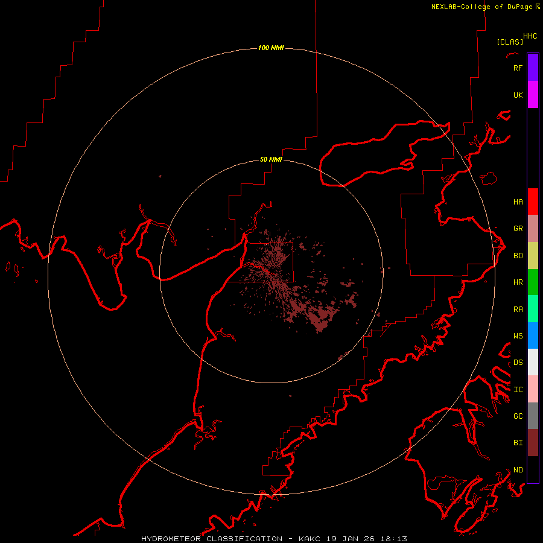This screenshot has width=543, height=543.
Task: Click the HYDROMETEOR CLASSIFICATION title text
Action: (212, 539)
